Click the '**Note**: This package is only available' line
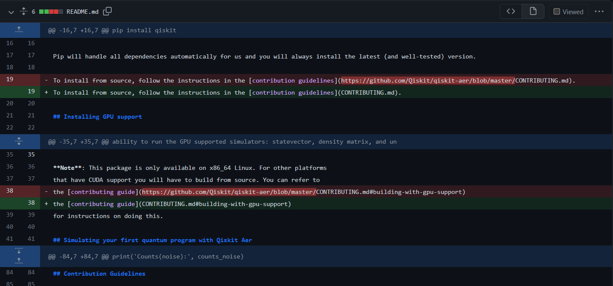Image resolution: width=613 pixels, height=286 pixels. 190,168
